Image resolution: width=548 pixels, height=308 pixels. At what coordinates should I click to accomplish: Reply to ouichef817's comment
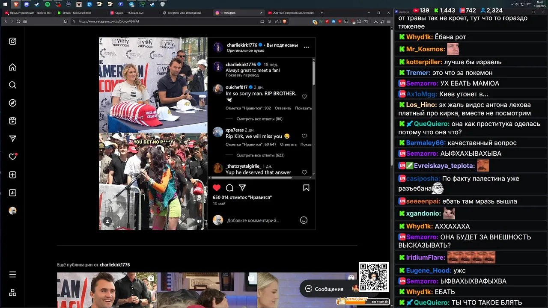[x=283, y=108]
